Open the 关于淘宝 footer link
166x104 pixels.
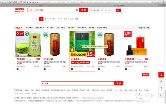click(17, 98)
